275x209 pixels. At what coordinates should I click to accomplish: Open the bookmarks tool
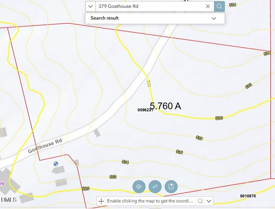tap(171, 187)
